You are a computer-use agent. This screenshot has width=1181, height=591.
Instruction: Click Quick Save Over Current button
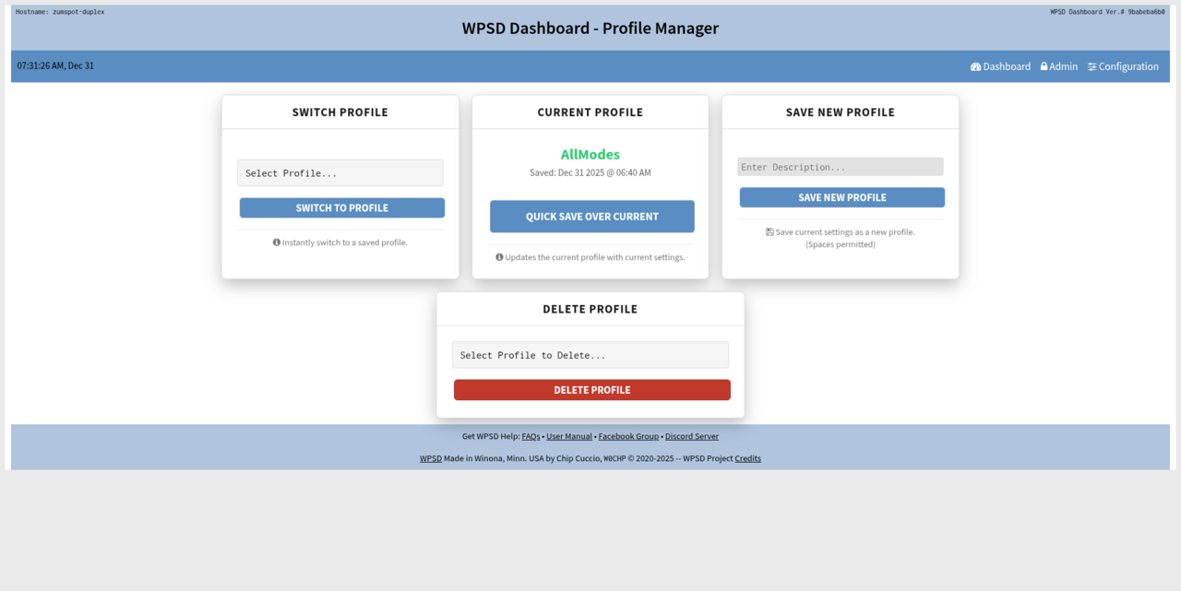(591, 217)
